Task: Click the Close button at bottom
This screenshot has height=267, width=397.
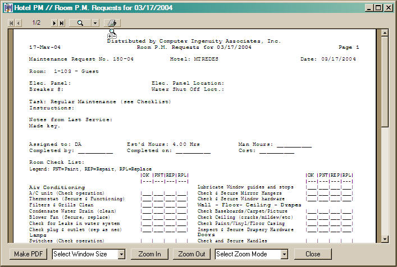Action: click(313, 254)
